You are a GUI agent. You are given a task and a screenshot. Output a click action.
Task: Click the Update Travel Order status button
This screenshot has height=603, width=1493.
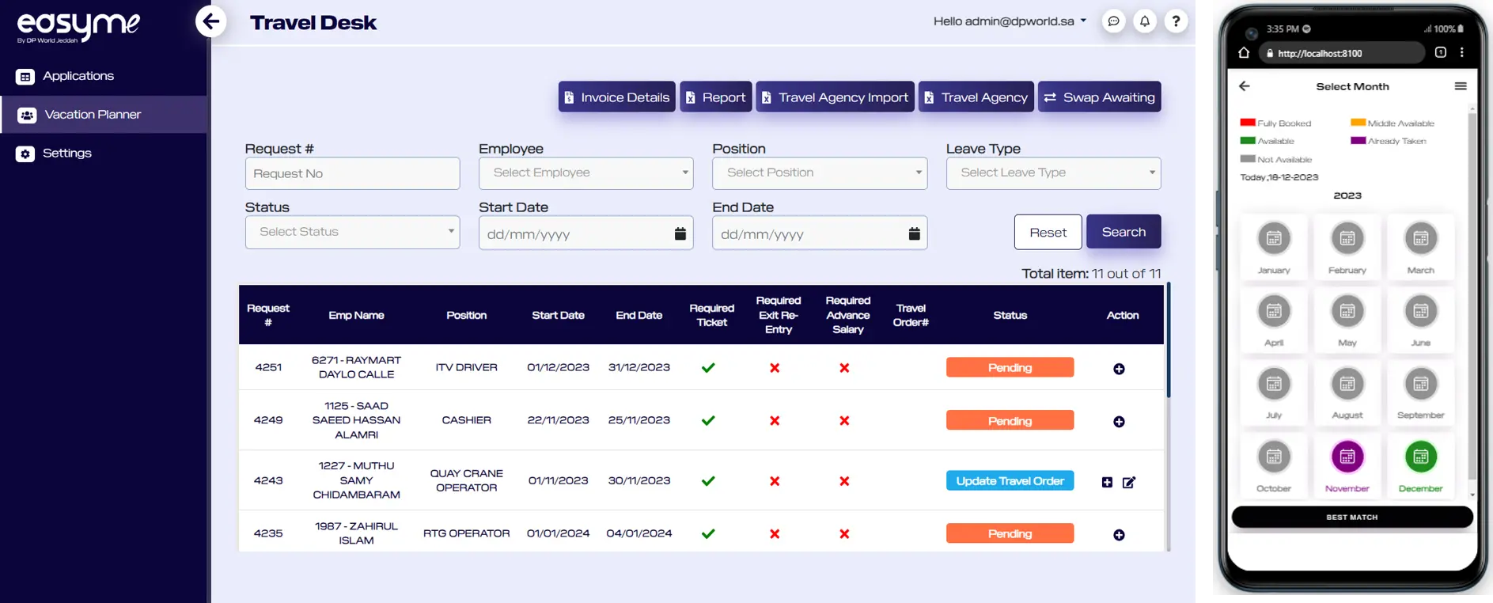coord(1010,481)
